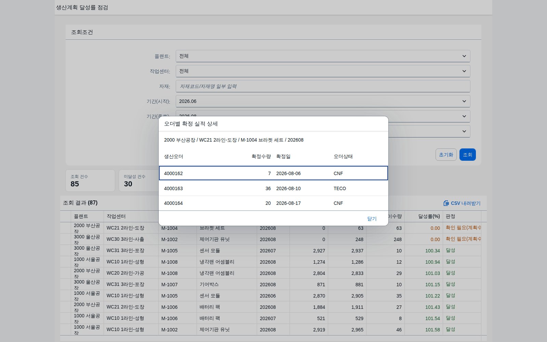Click date 2026-08-17 in dialog
This screenshot has height=342, width=547.
289,203
